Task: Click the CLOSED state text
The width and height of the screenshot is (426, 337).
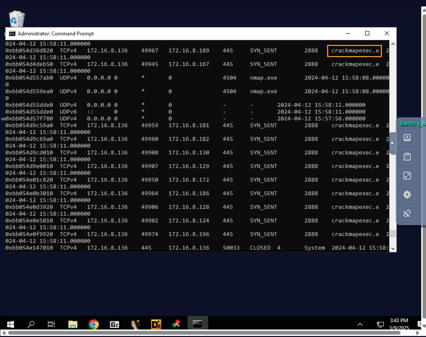Action: [x=260, y=248]
